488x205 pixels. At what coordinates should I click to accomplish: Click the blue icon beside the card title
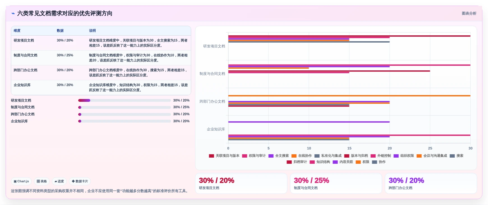point(13,13)
